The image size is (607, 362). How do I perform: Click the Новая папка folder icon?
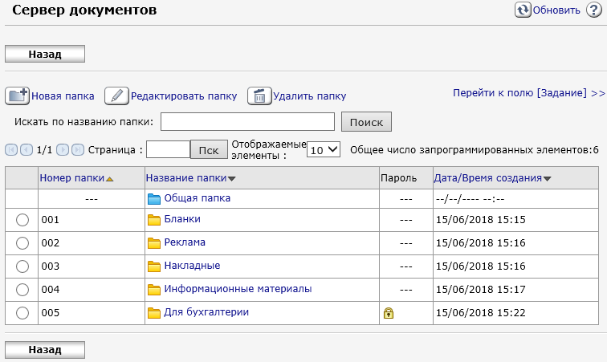[18, 96]
